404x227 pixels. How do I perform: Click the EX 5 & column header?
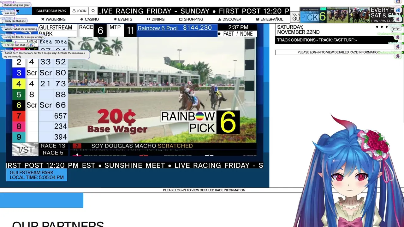(x=46, y=42)
